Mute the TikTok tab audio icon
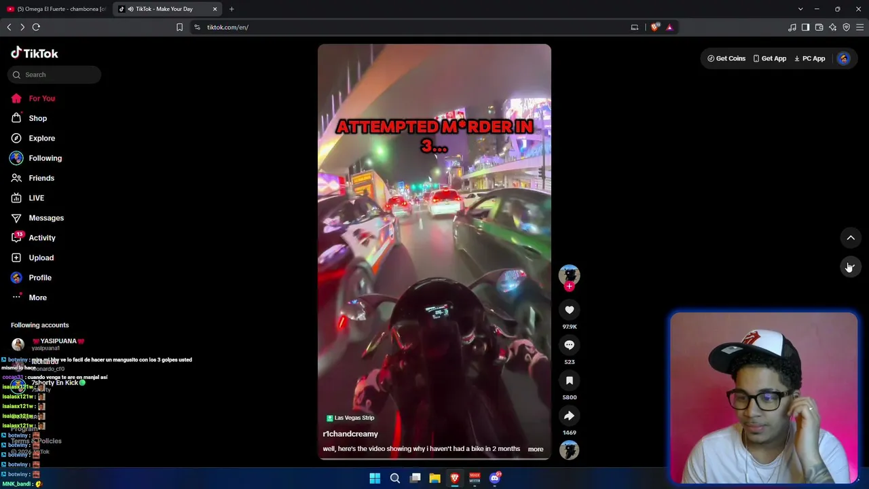 (x=130, y=9)
